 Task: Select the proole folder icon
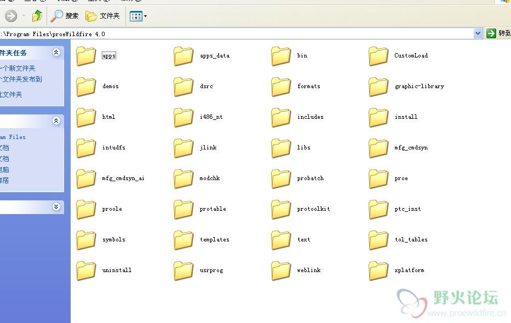(86, 209)
